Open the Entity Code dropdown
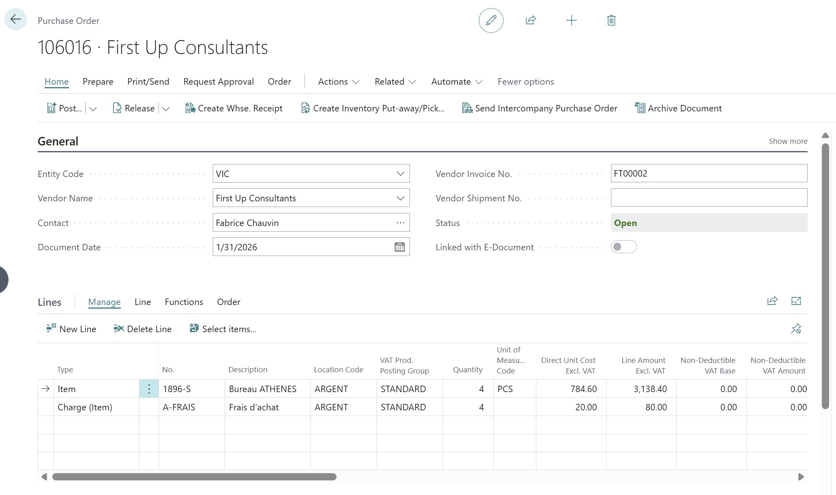Viewport: 836px width, 495px height. [x=400, y=173]
